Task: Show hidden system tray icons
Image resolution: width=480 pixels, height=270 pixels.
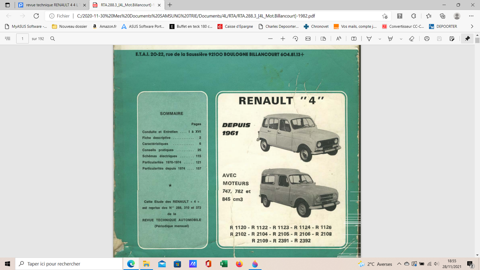Action: coord(399,264)
